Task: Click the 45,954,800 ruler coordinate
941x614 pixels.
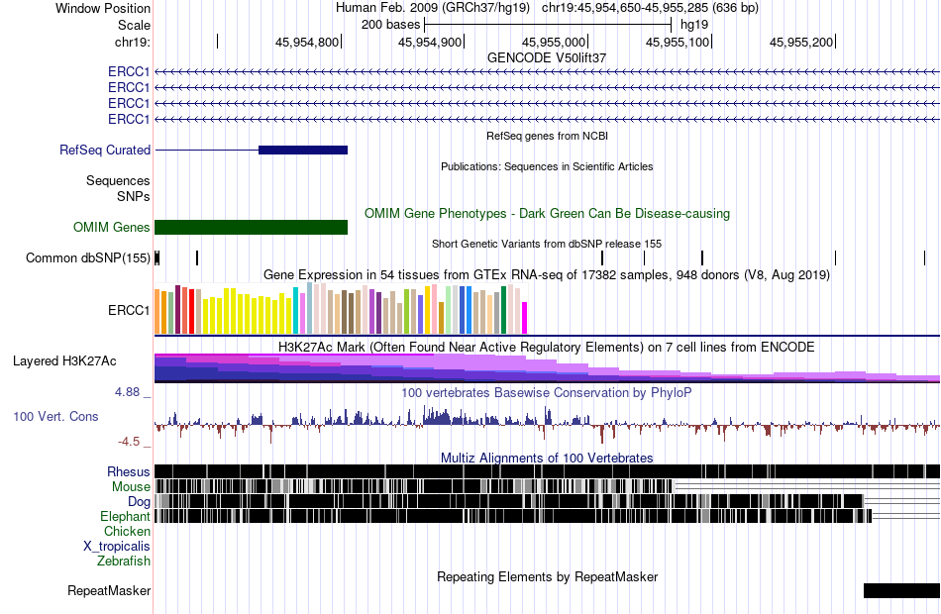Action: (307, 42)
